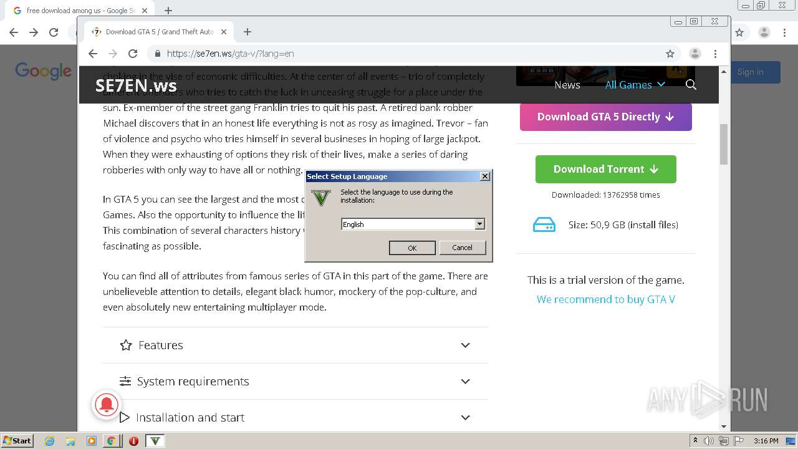This screenshot has height=449, width=798.
Task: Click the network tray icon
Action: (x=723, y=441)
